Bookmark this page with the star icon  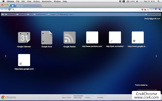point(148,10)
